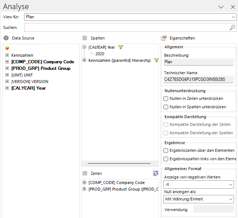Click the swap axes icon beside Zeilen

click(x=156, y=173)
